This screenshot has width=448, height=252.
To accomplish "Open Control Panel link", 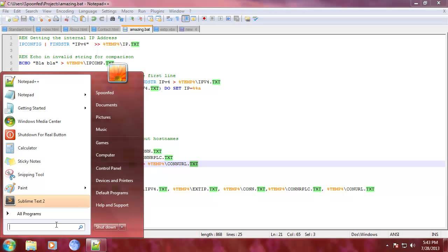I will pos(108,168).
